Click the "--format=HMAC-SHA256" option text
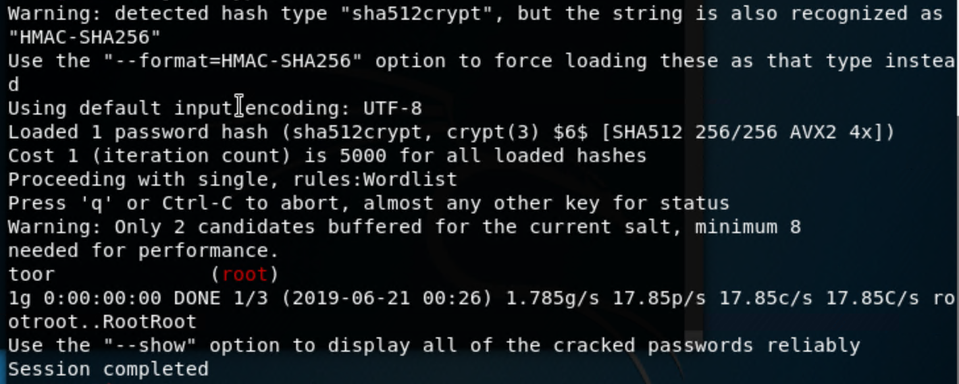The height and width of the screenshot is (384, 959). point(238,61)
